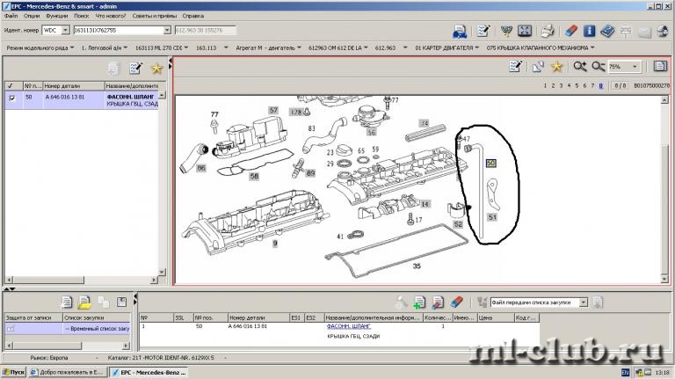Viewport: 675px width, 379px height.
Task: Open the Справка menu
Action: tap(192, 16)
